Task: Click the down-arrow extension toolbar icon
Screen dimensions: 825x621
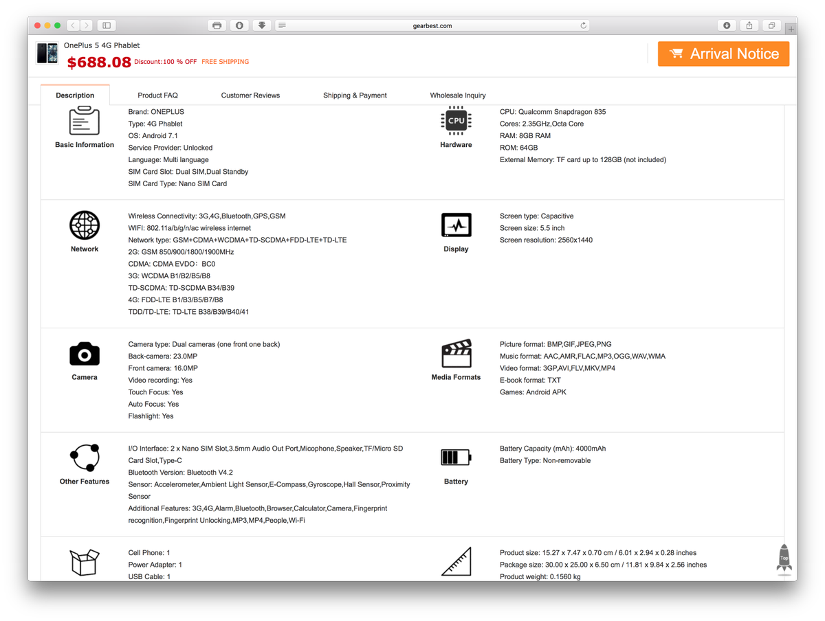Action: pos(262,25)
